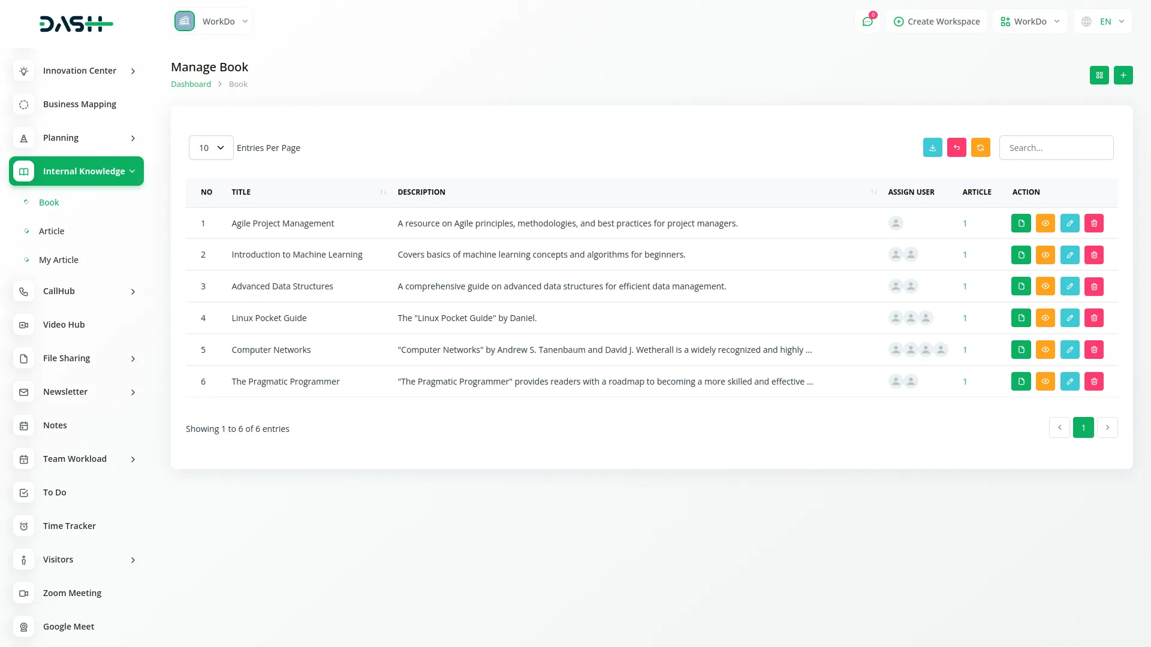Image resolution: width=1151 pixels, height=647 pixels.
Task: Toggle the DESCRIPTION column sorting control
Action: click(873, 192)
